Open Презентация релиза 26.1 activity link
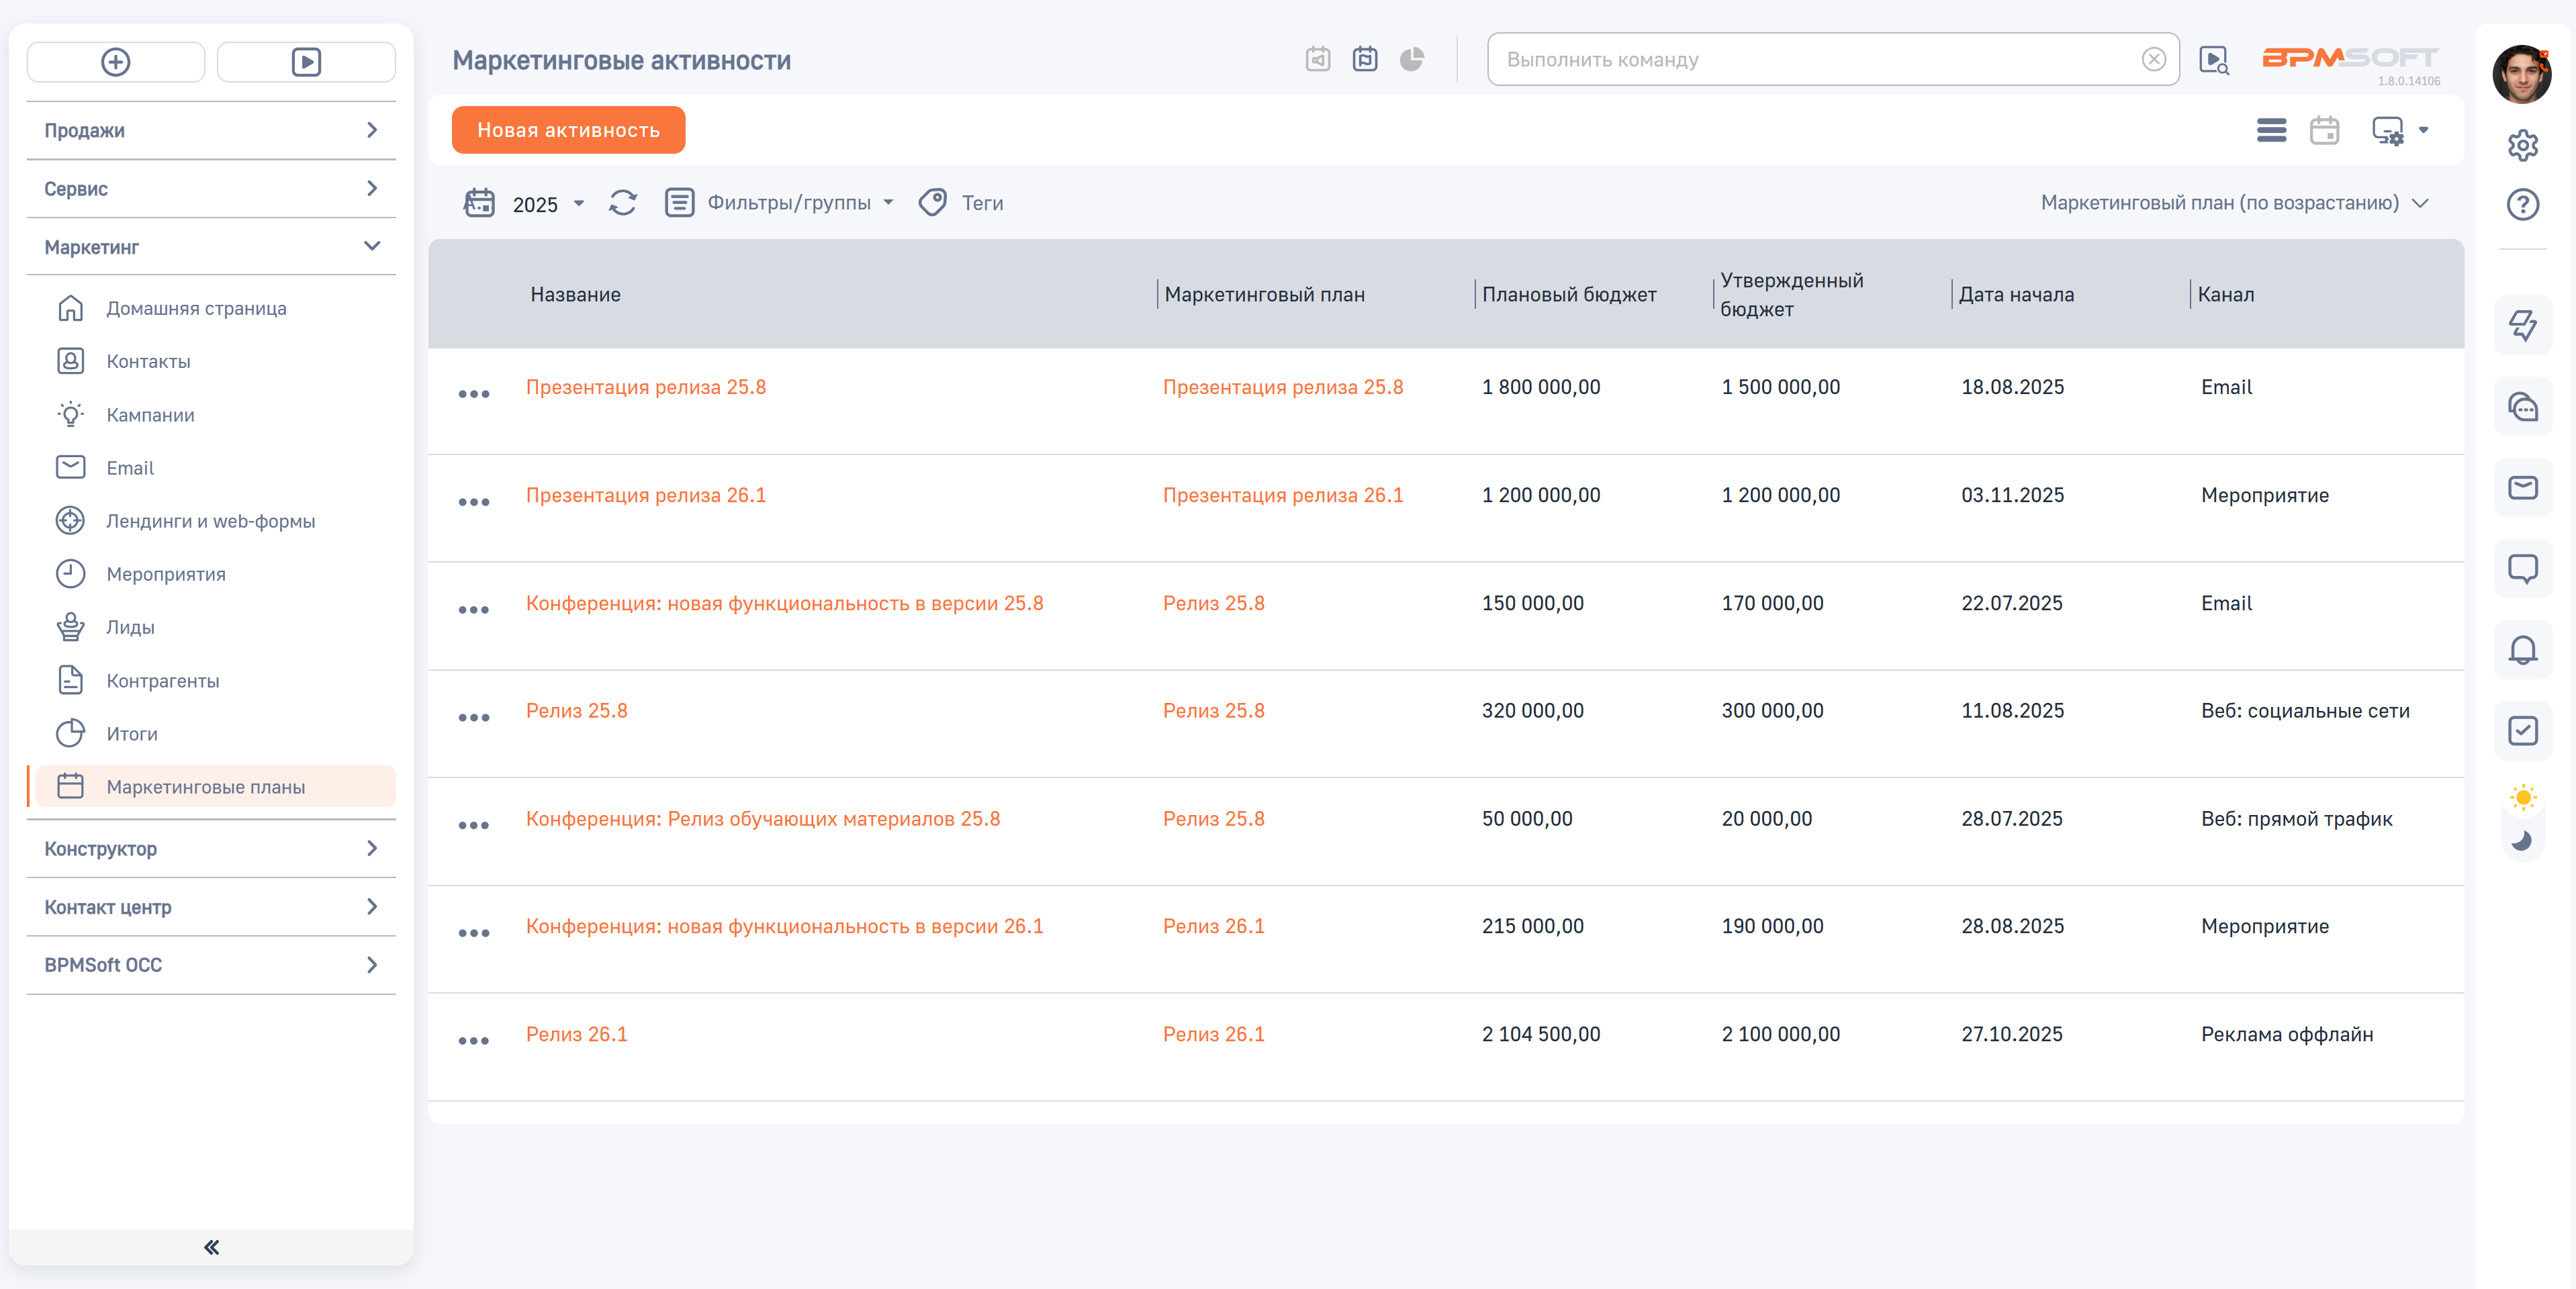Image resolution: width=2576 pixels, height=1289 pixels. [x=646, y=495]
